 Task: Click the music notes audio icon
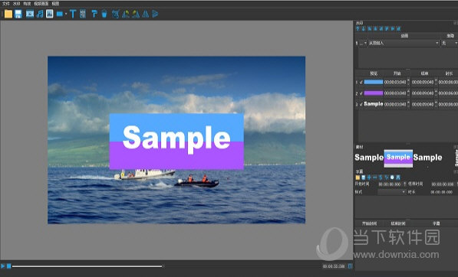pyautogui.click(x=40, y=14)
